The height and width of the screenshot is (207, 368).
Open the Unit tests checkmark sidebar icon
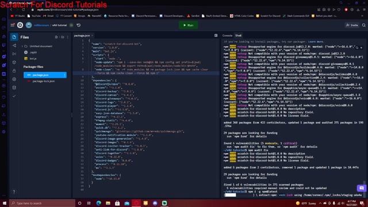click(x=14, y=96)
